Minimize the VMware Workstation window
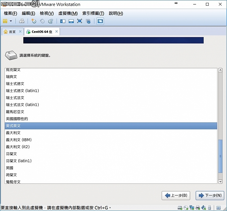The image size is (227, 211). point(195,4)
